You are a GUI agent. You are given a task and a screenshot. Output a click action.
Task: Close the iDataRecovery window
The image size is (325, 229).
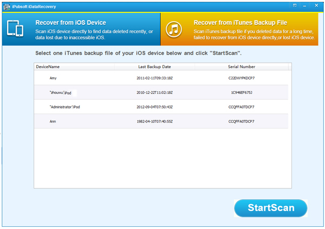(316, 5)
